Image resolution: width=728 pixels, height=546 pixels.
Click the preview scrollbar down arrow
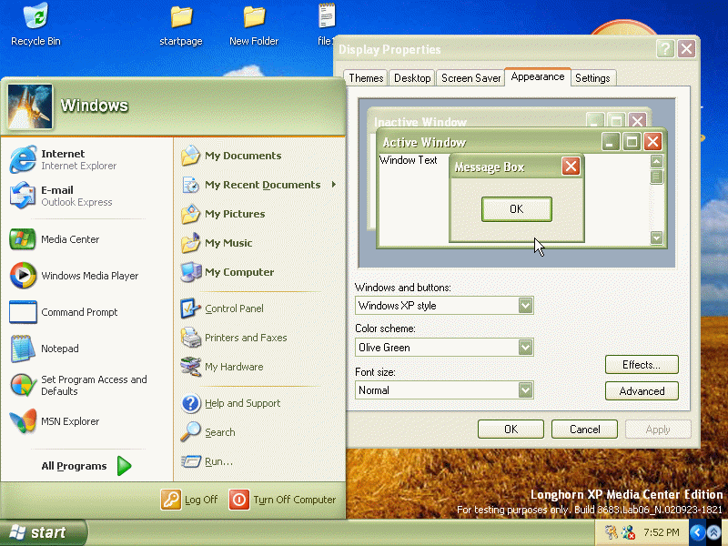(656, 238)
